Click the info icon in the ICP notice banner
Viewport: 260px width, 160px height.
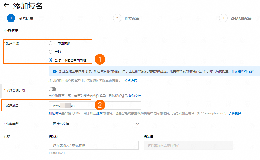tap(55, 71)
